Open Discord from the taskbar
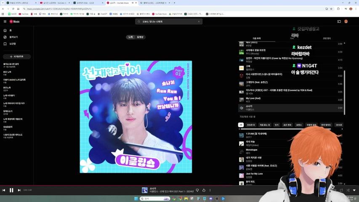 click(x=210, y=199)
